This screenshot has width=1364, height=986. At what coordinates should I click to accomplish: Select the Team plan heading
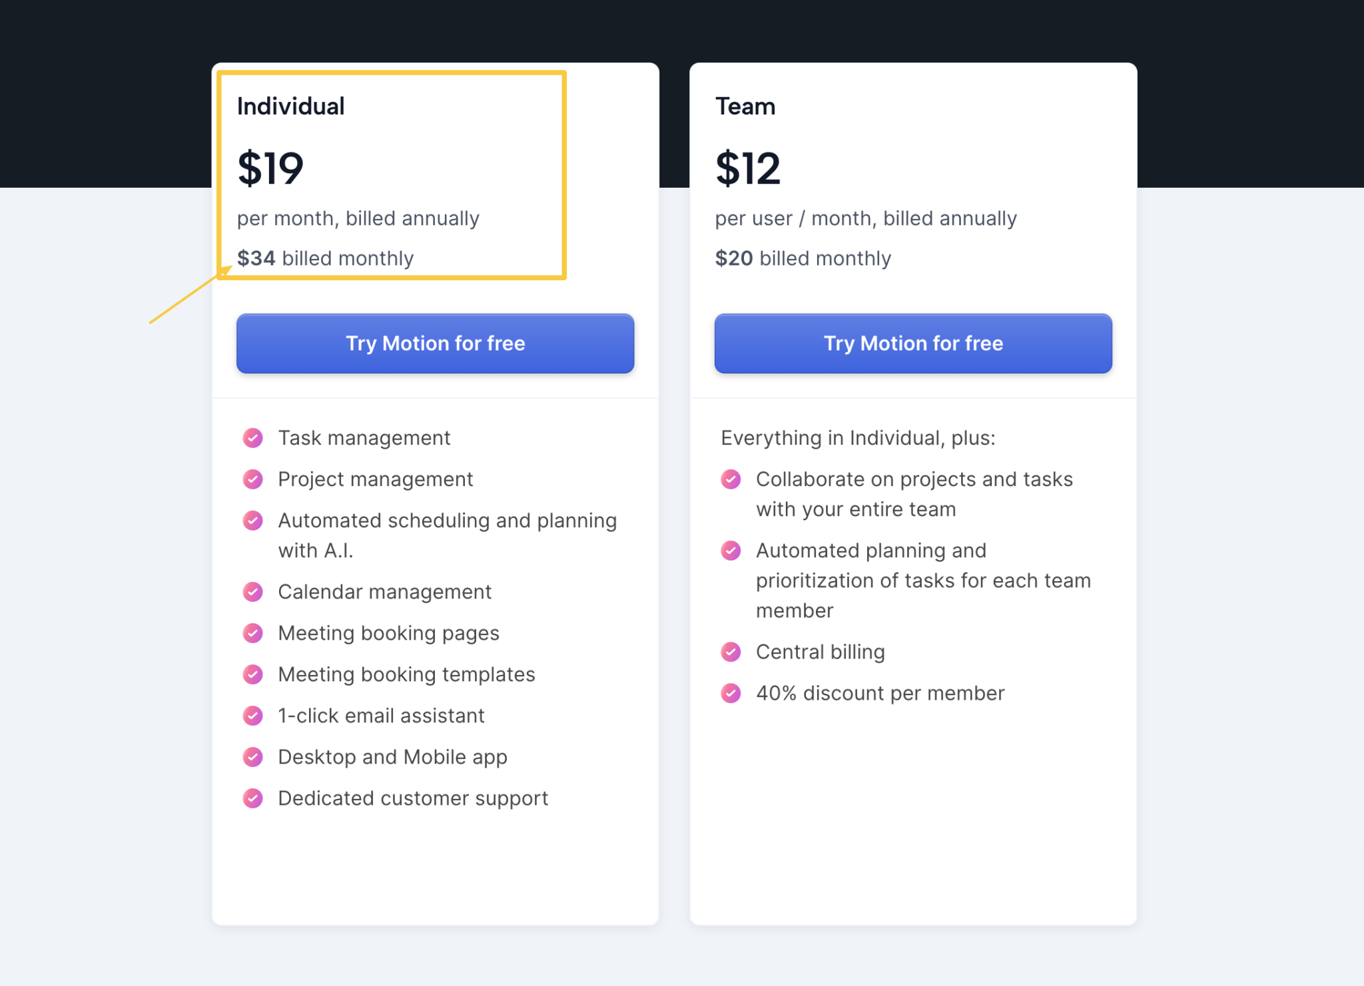[745, 107]
